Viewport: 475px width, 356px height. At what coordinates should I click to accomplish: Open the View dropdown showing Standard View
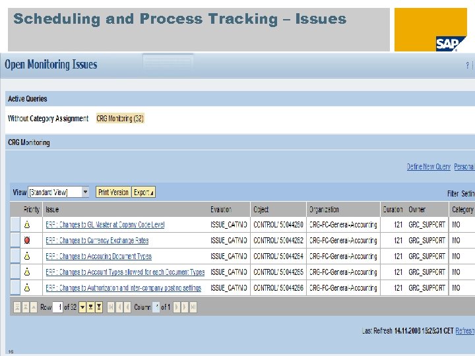pos(58,193)
